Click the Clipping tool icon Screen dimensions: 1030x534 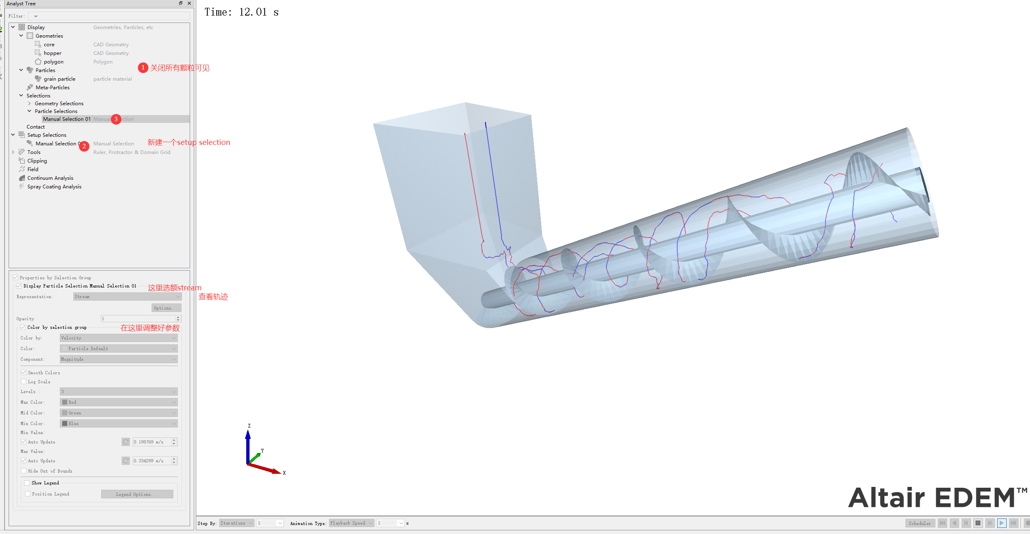click(x=22, y=161)
